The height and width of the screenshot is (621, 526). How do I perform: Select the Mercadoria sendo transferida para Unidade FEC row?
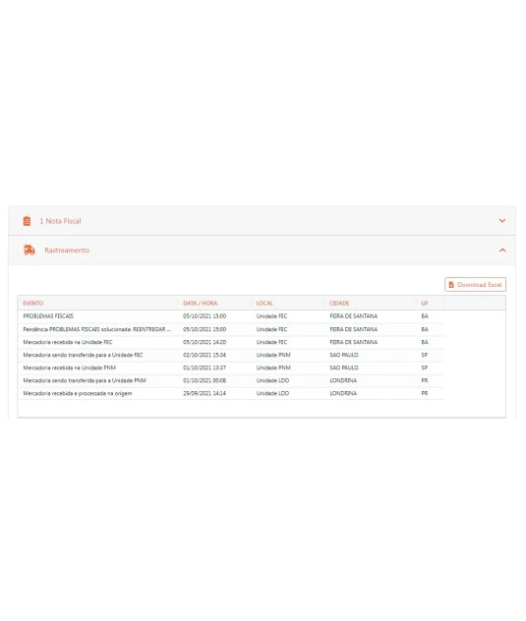pos(231,355)
